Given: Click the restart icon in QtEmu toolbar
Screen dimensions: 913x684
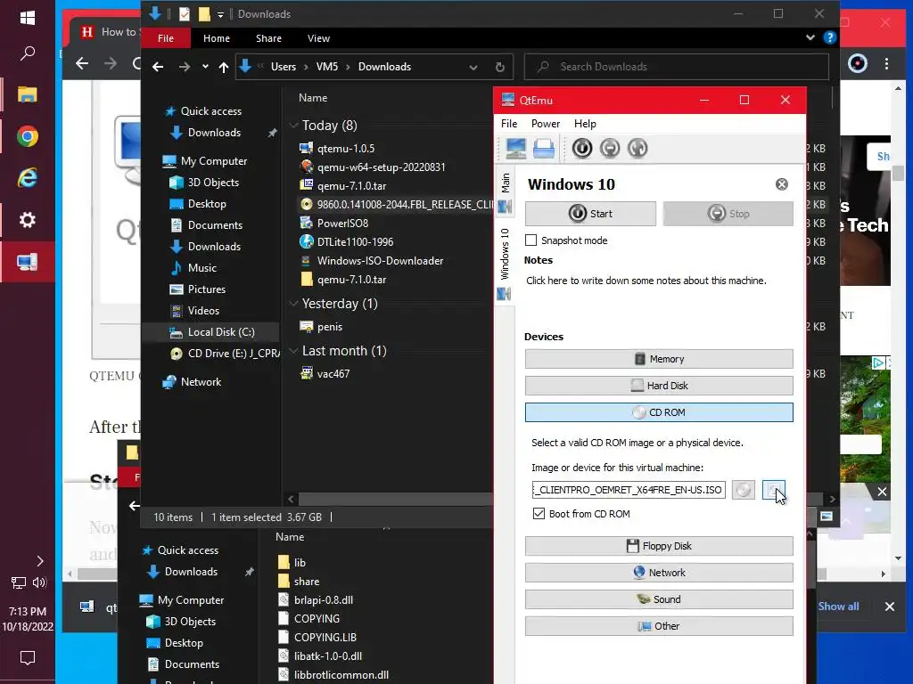Looking at the screenshot, I should click(x=637, y=149).
